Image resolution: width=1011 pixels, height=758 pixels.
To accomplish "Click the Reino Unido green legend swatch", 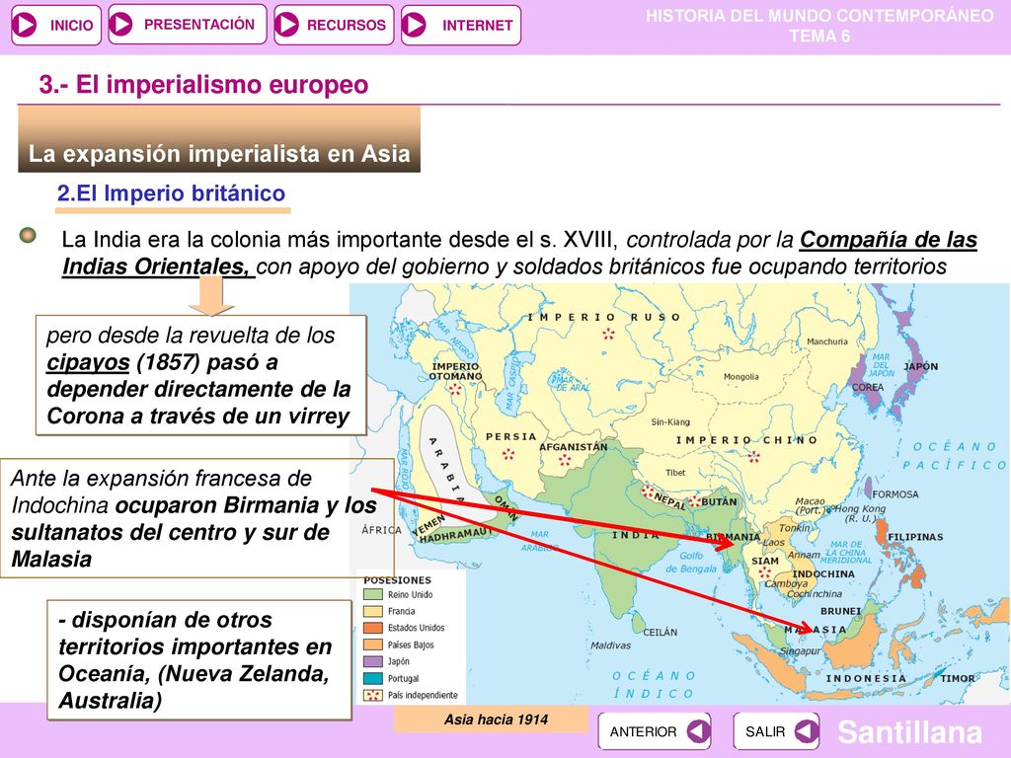I will click(372, 594).
